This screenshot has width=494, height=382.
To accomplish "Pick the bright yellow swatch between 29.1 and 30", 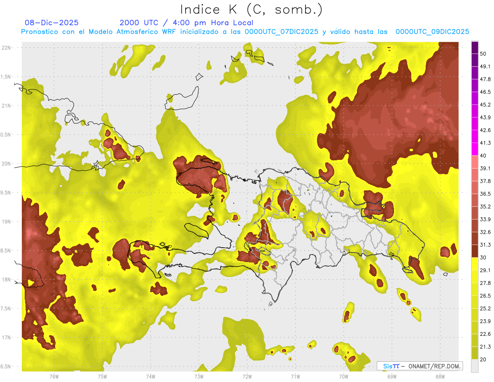I will 475,264.
